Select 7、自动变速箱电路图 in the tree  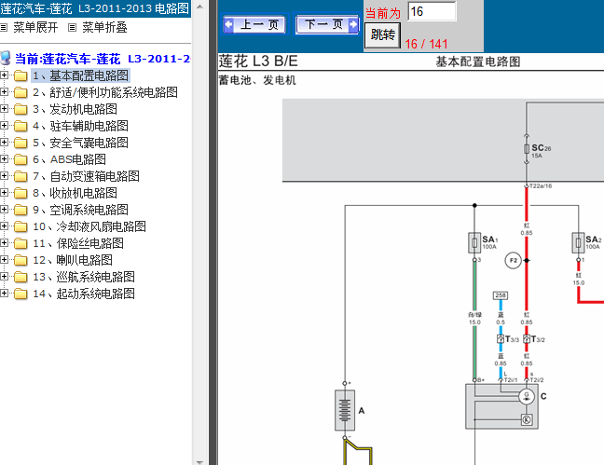pyautogui.click(x=86, y=176)
